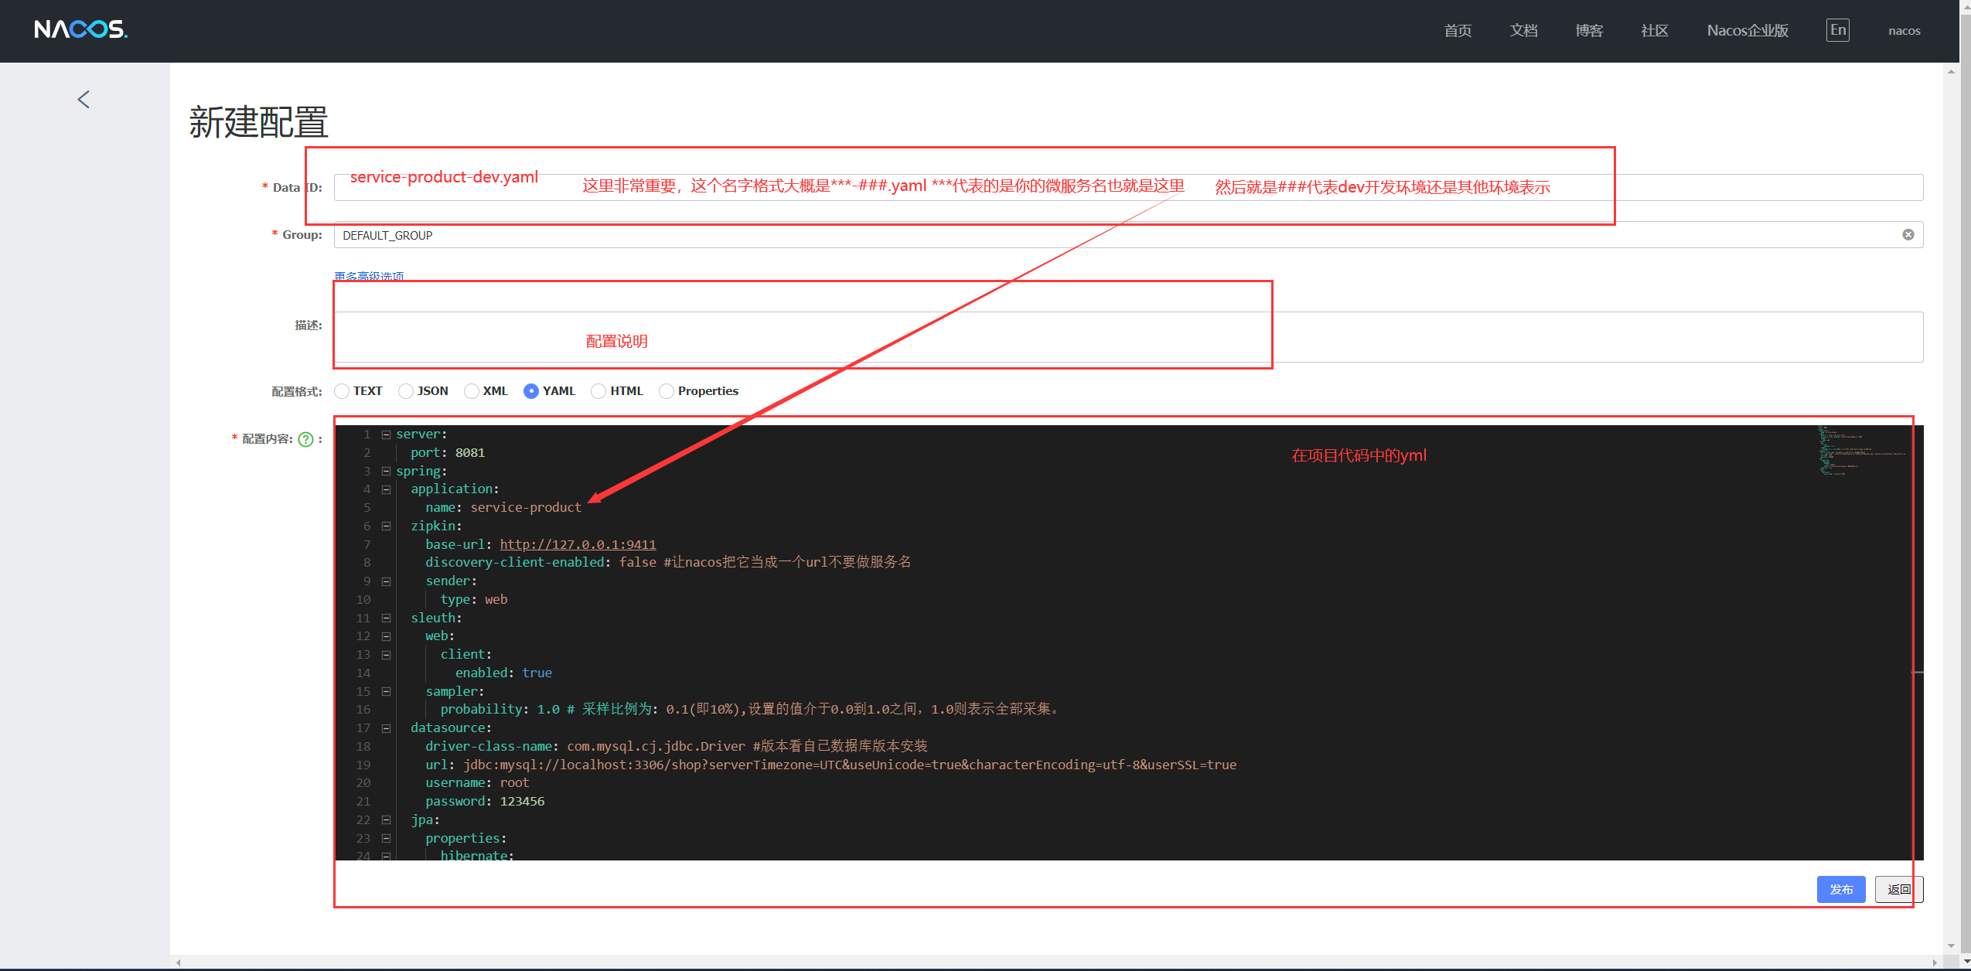
Task: Select the TEXT configuration format
Action: [342, 390]
